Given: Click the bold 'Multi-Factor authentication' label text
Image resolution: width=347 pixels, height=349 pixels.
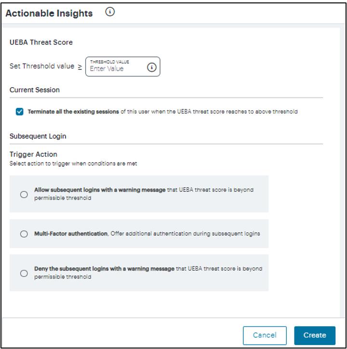Looking at the screenshot, I should click(71, 233).
